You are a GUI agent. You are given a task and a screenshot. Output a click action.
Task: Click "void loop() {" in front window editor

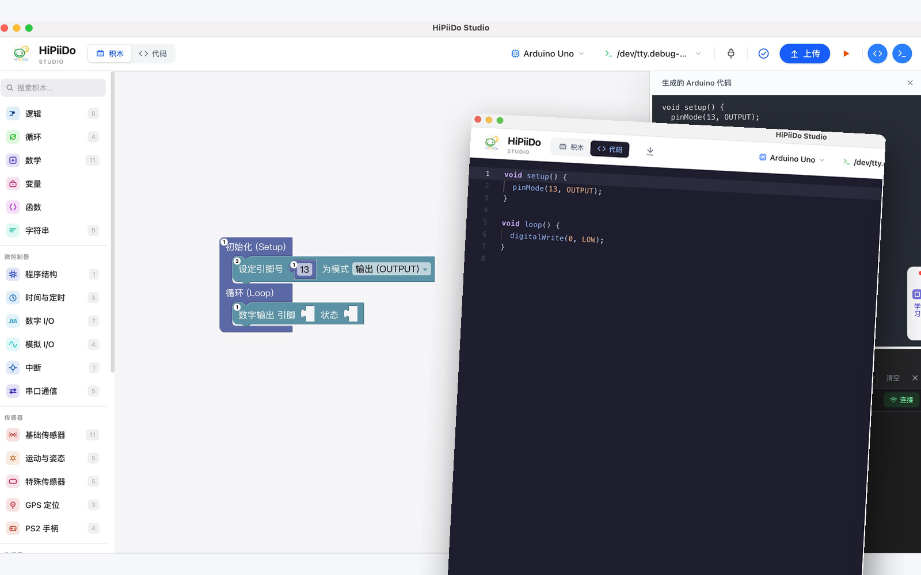pyautogui.click(x=531, y=224)
